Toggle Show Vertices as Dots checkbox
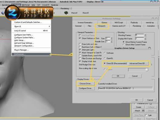This screenshot has height=120, width=160. pos(80,38)
